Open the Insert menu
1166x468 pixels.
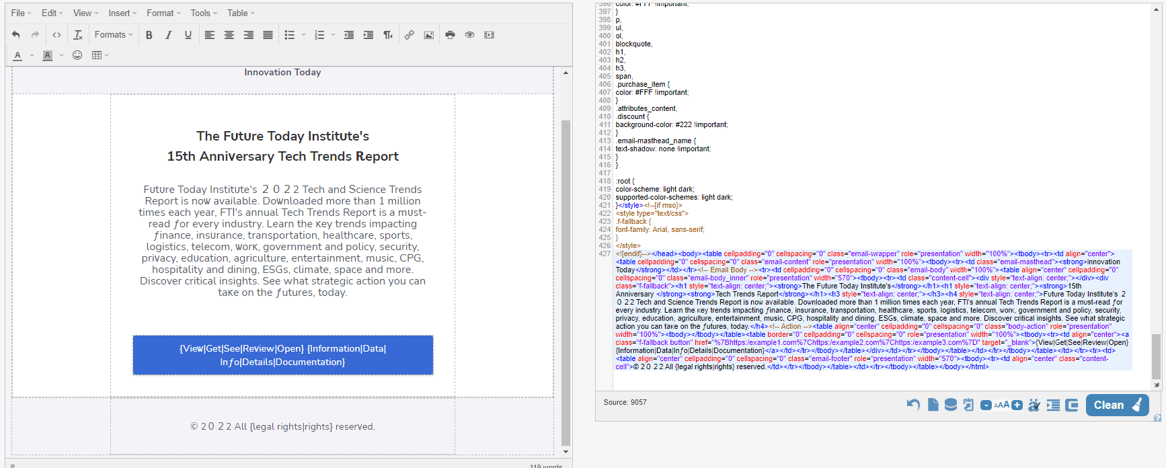122,13
